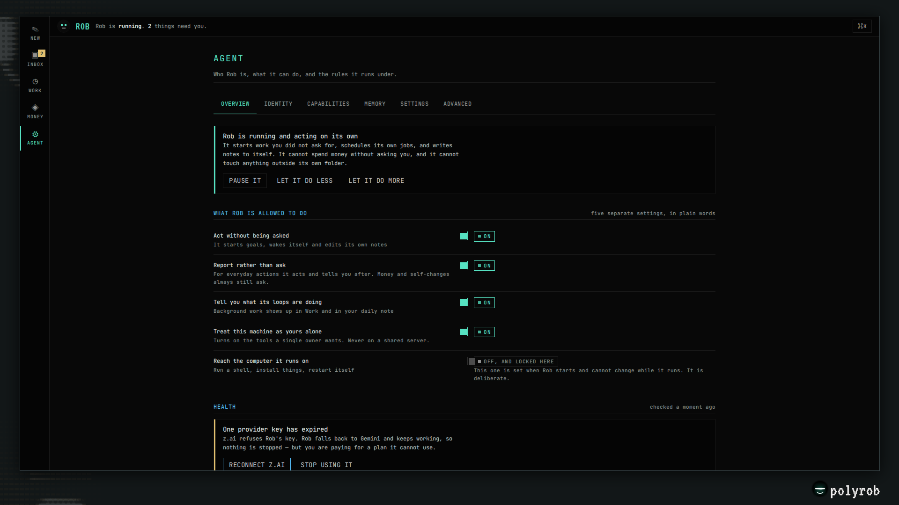This screenshot has width=899, height=505.
Task: Click 'Rob is running and acting on its own'
Action: (290, 136)
